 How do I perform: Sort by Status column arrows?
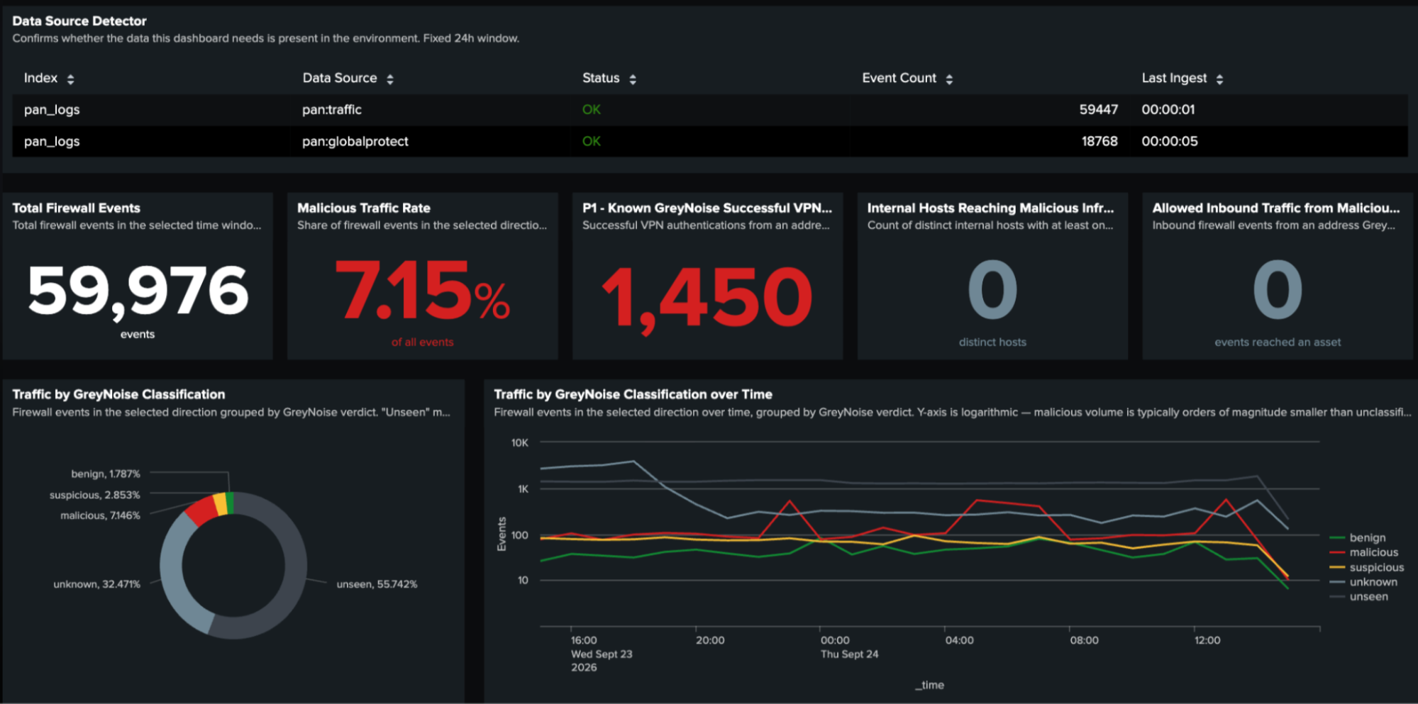coord(633,79)
